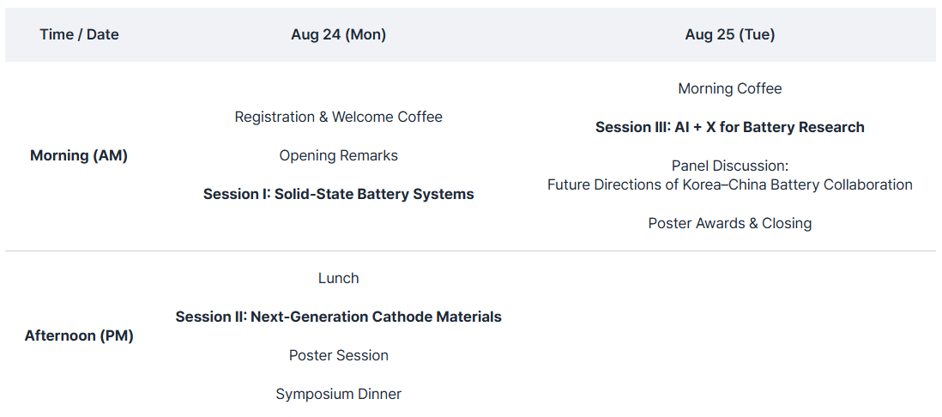Select the Aug 25 (Tue) header
The image size is (942, 417).
pyautogui.click(x=729, y=35)
